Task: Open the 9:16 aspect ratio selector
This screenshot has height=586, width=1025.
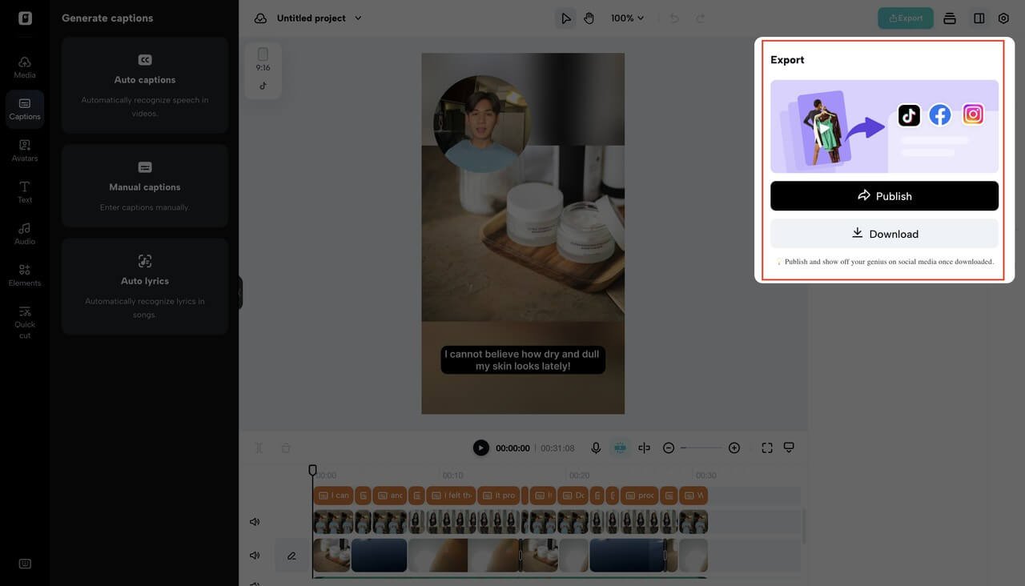Action: 263,60
